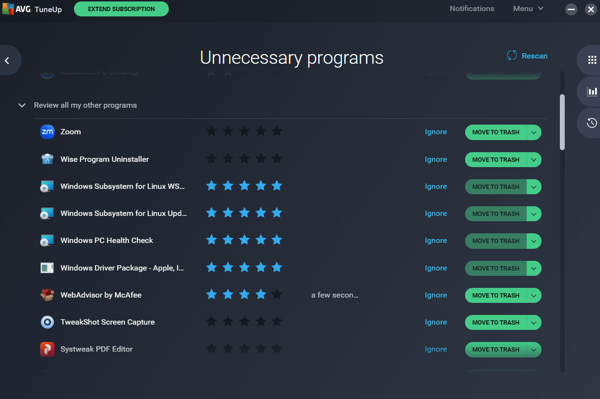Collapse Review all my other programs section

(22, 105)
